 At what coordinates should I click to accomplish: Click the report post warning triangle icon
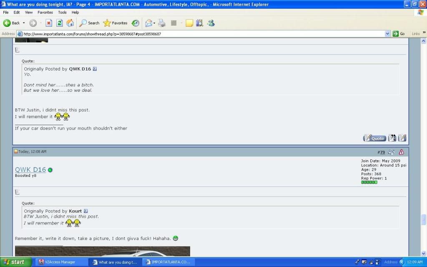[401, 152]
